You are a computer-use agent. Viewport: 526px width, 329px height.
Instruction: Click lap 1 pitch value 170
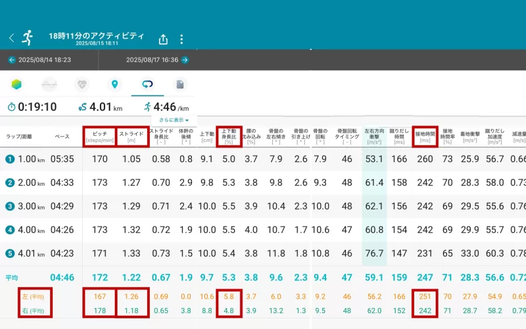click(100, 159)
